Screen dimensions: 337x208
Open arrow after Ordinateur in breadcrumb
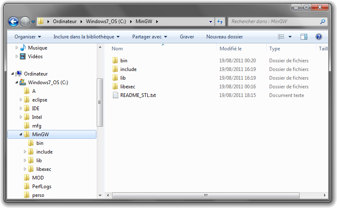coord(81,21)
